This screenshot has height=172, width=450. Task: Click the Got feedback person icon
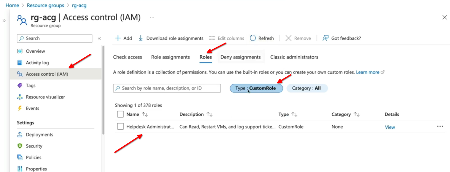click(325, 38)
